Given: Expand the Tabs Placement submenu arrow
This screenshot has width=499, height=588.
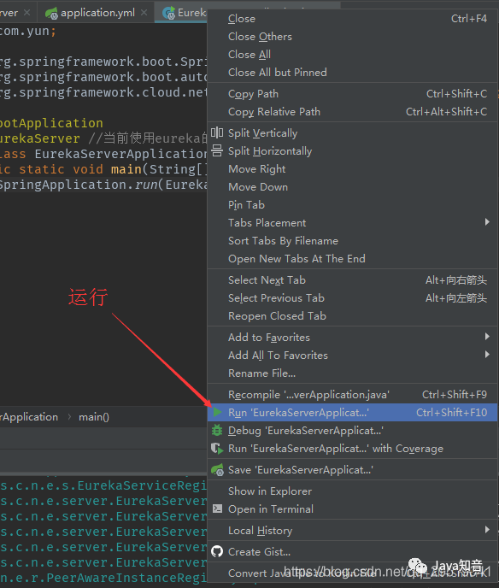Looking at the screenshot, I should coord(487,222).
